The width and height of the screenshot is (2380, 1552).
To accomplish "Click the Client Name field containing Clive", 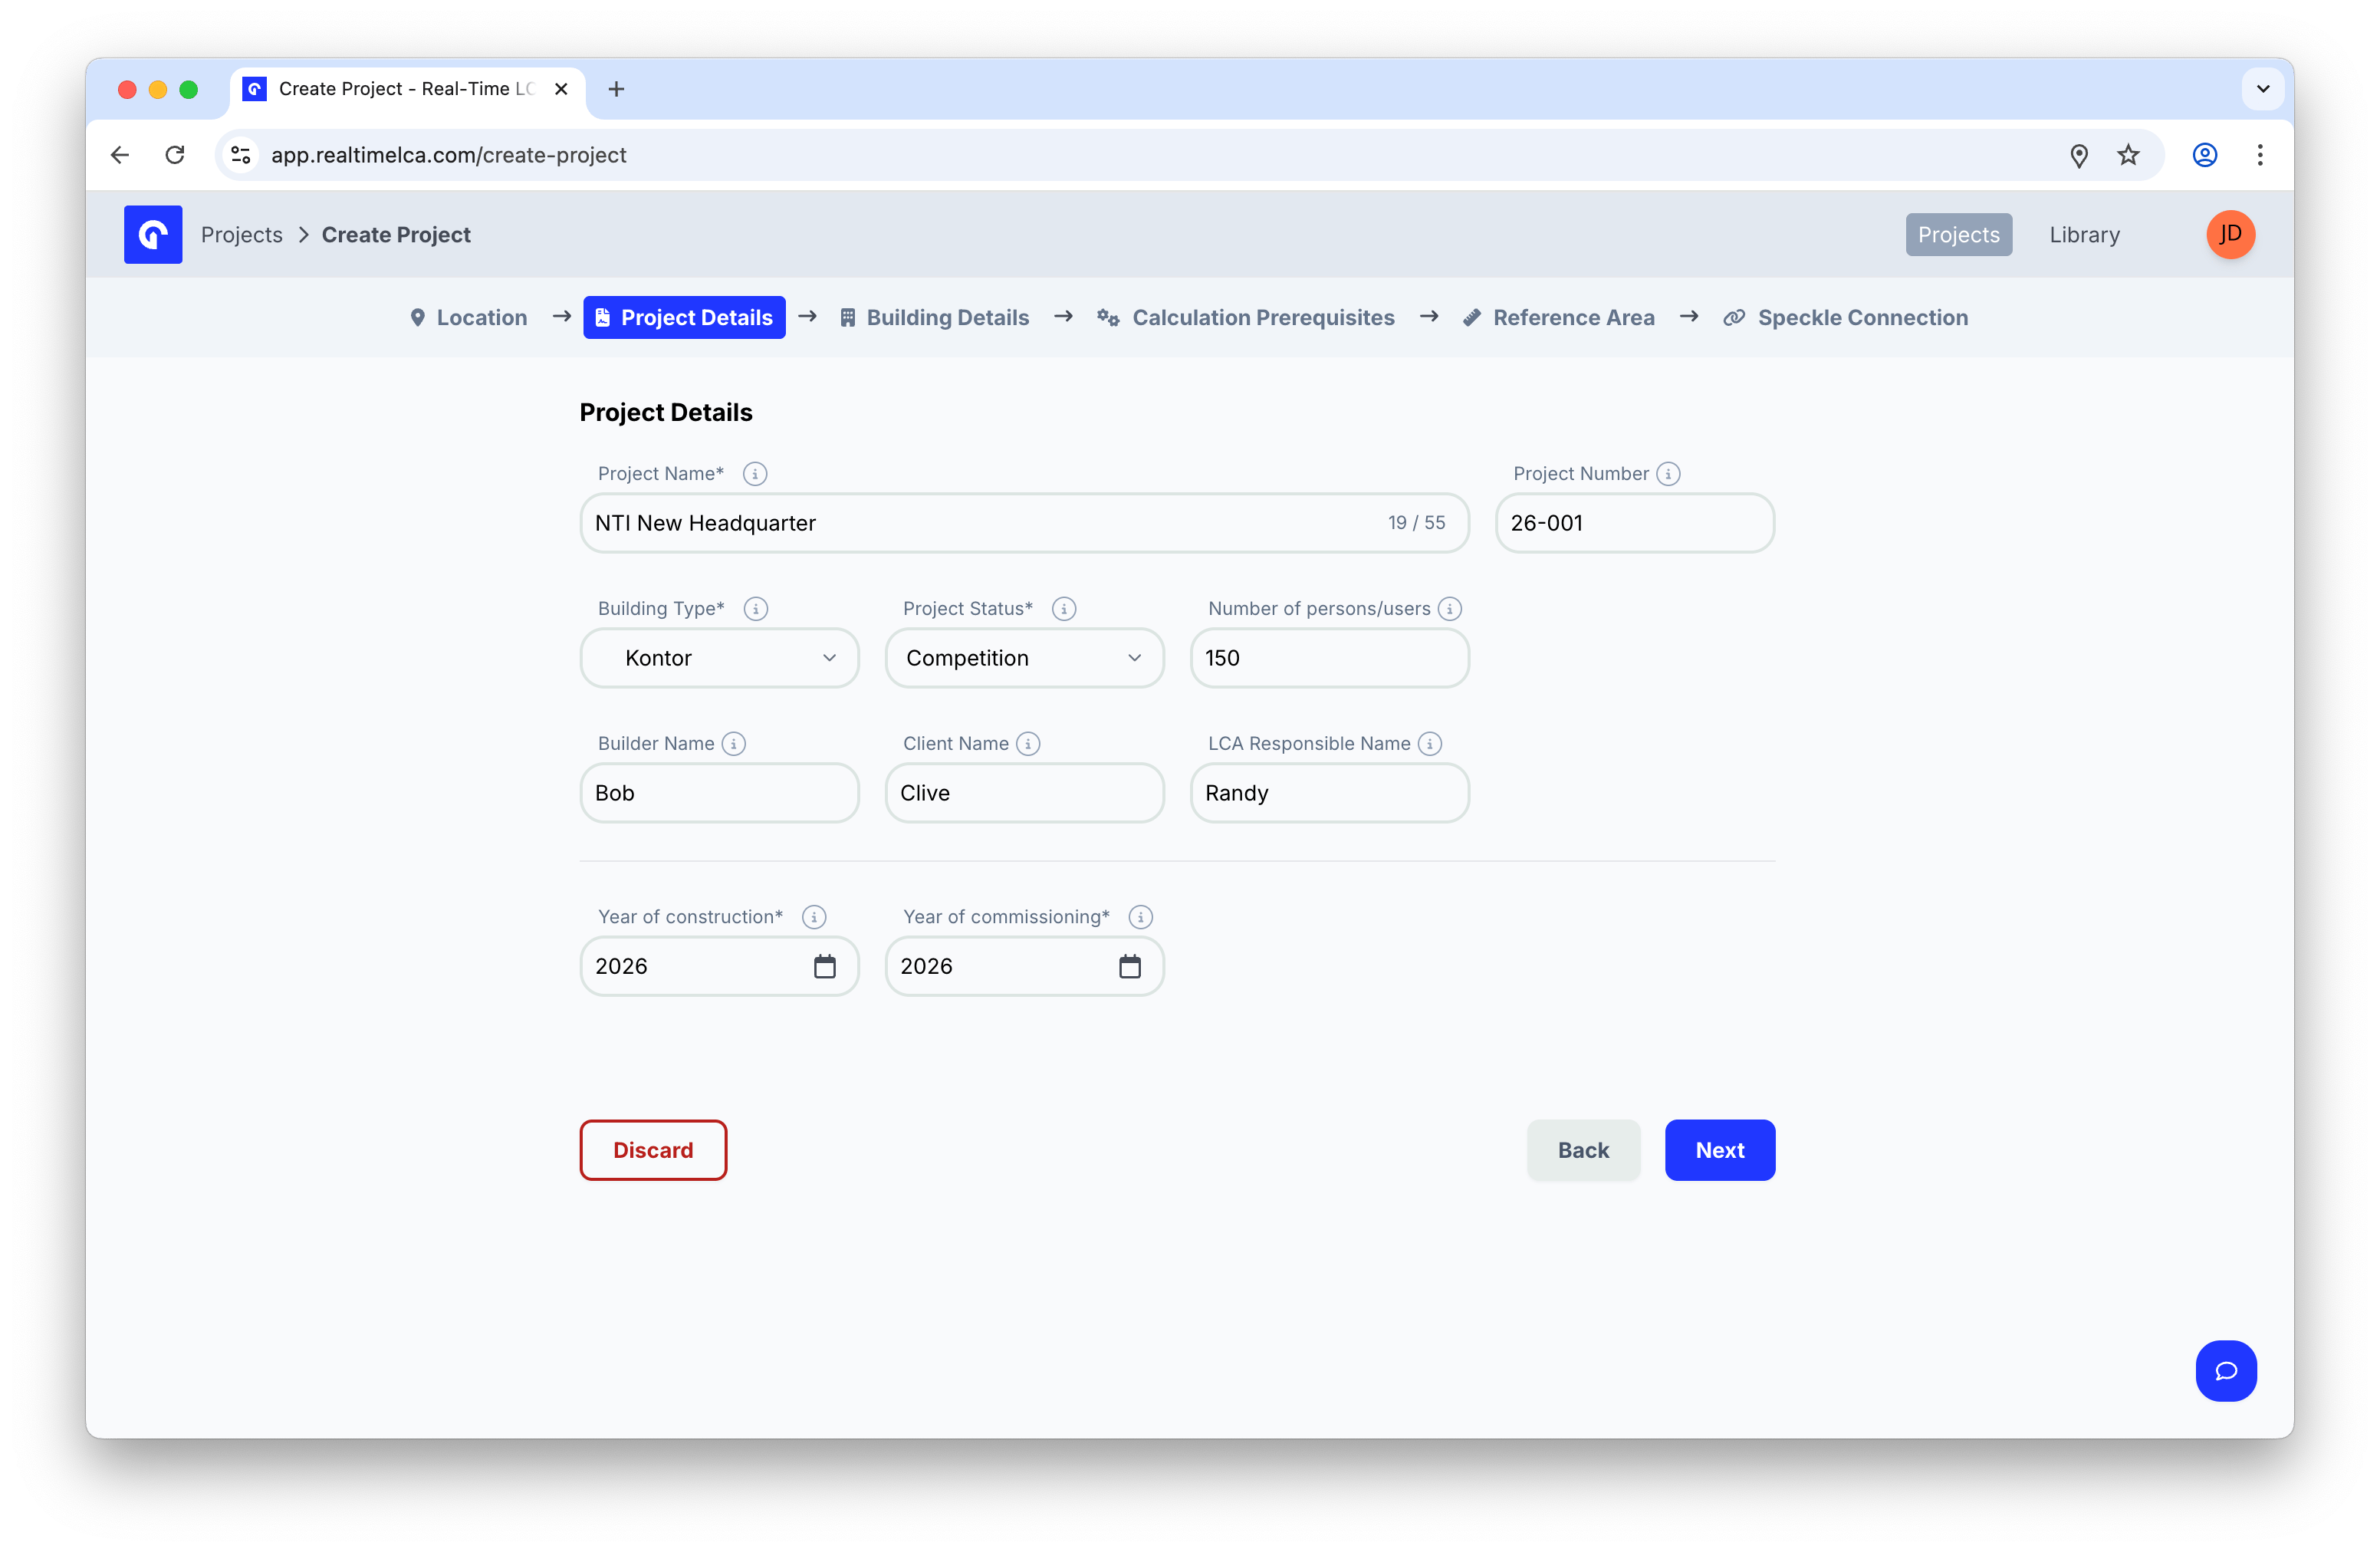I will click(x=1025, y=793).
